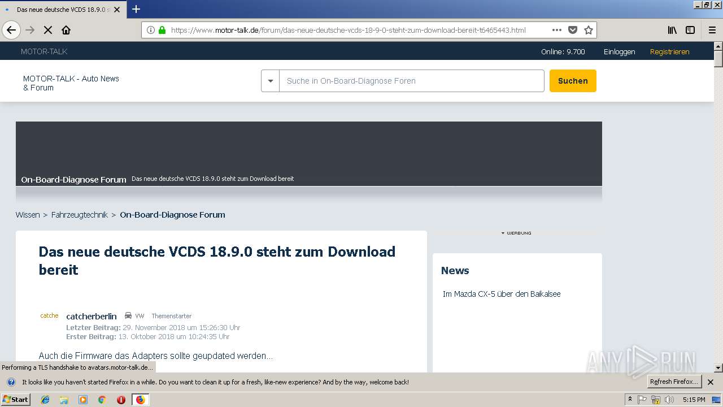This screenshot has height=407, width=723.
Task: Click the Themenstarter label
Action: [171, 316]
